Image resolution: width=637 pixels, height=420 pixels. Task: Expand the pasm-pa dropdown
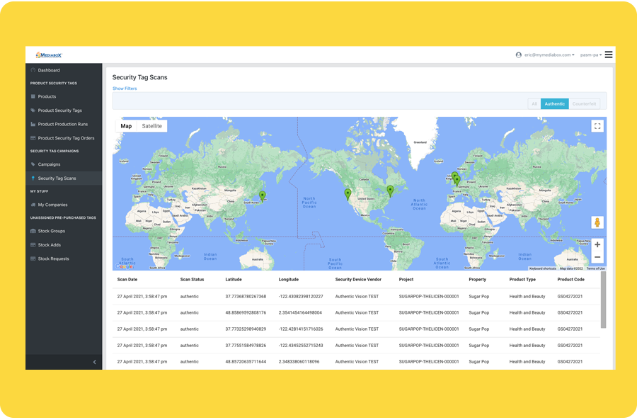point(590,55)
